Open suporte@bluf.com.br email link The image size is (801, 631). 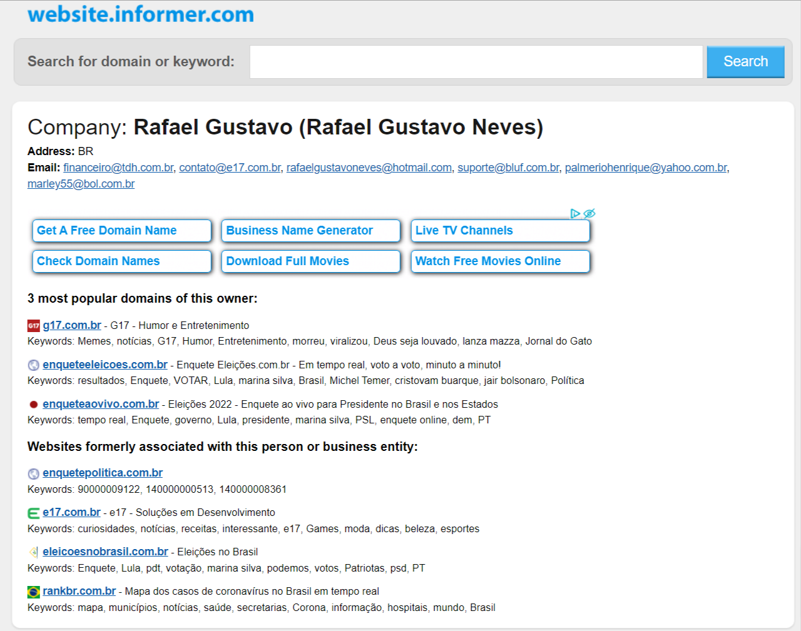click(x=508, y=168)
